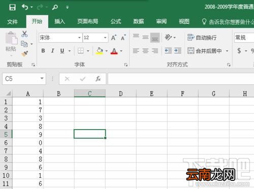Open Insert Function fx button
Screen dimensions: 254x189
coord(98,79)
